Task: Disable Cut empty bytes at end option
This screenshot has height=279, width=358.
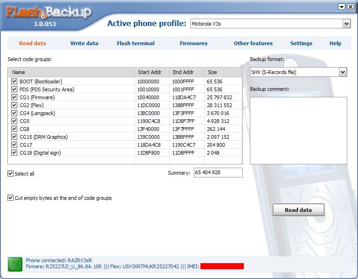Action: [10, 198]
